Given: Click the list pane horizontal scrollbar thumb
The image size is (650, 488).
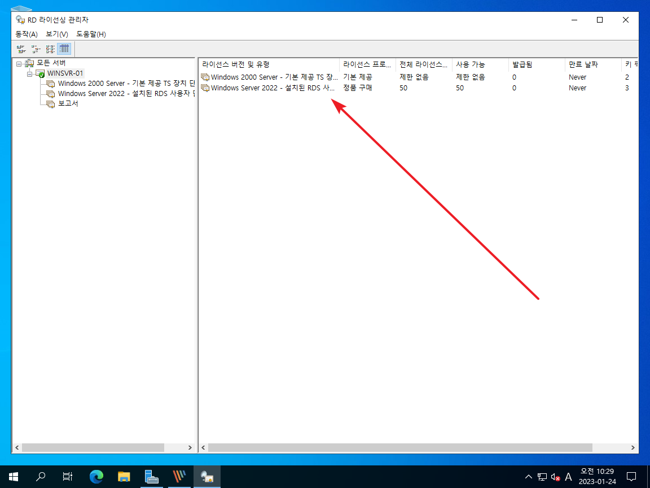Looking at the screenshot, I should pyautogui.click(x=400, y=448).
